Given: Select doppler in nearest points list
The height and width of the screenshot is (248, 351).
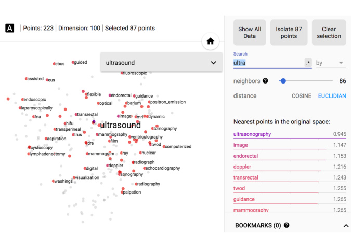Looking at the screenshot, I should tap(242, 167).
